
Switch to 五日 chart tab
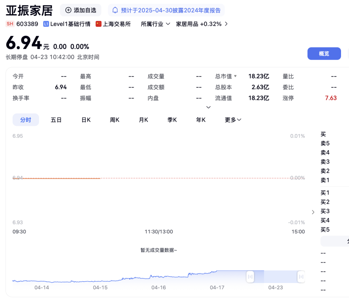pos(56,120)
